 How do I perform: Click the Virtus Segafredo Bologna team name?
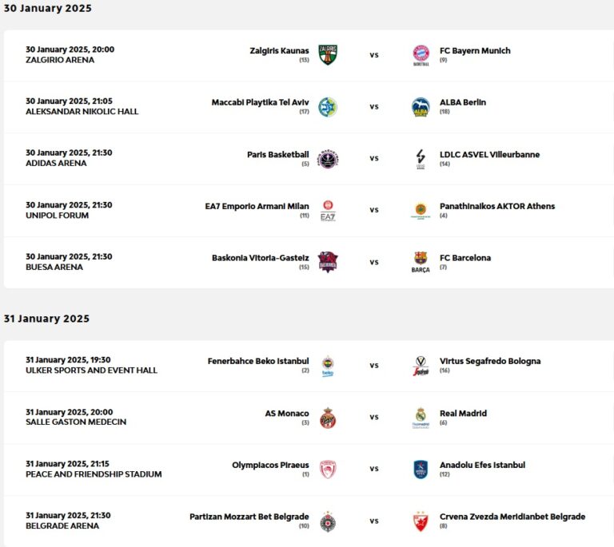click(x=489, y=361)
